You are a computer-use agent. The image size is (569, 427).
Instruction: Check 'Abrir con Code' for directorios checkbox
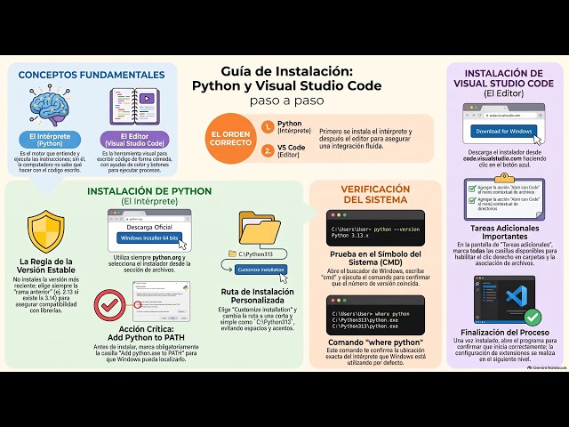pos(472,200)
